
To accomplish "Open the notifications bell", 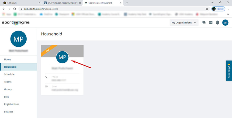I will (x=217, y=23).
